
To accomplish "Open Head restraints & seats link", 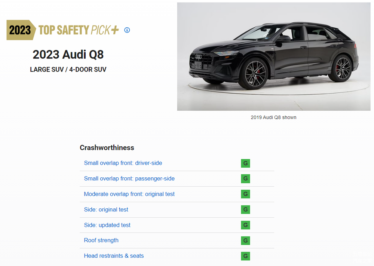I will coord(114,256).
